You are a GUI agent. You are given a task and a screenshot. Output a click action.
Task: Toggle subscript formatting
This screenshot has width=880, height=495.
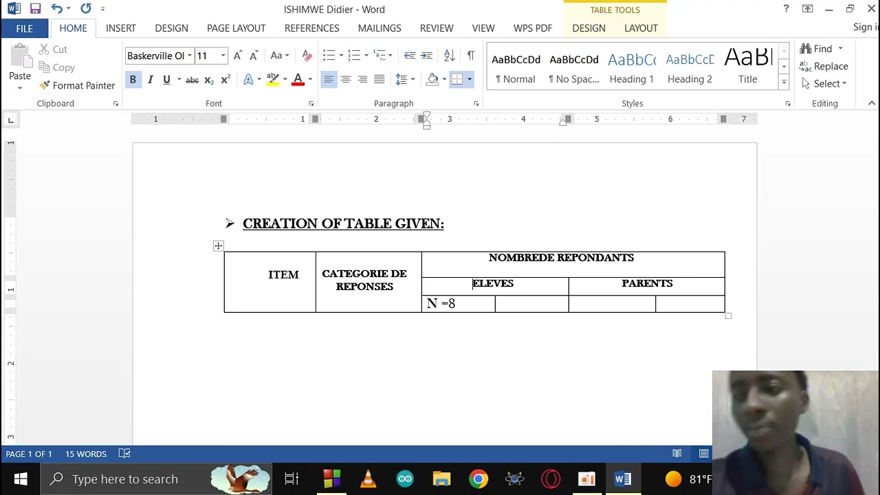click(x=209, y=80)
